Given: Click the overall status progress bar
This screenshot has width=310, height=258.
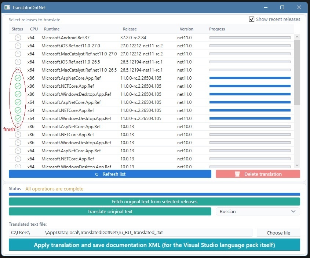Looking at the screenshot, I should pos(154,194).
